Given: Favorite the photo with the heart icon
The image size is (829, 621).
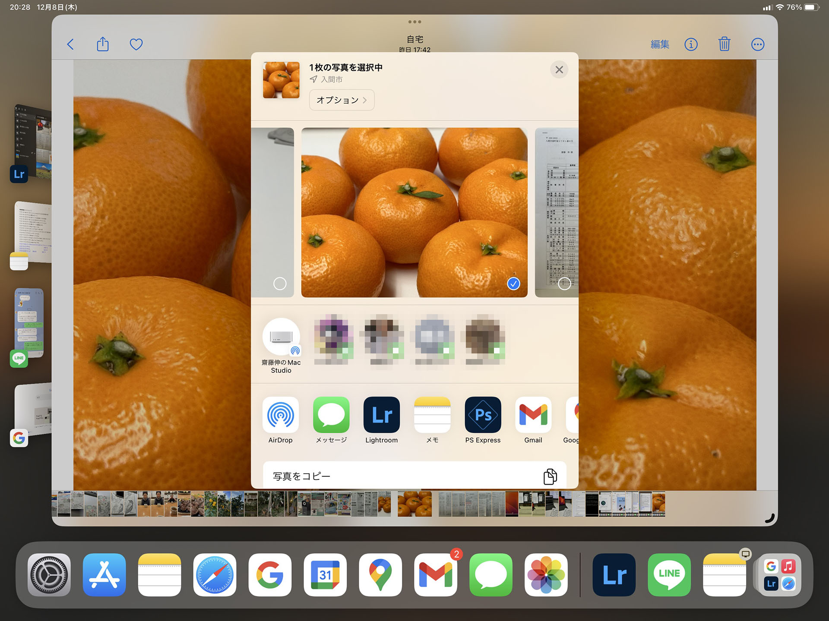Looking at the screenshot, I should pos(136,44).
